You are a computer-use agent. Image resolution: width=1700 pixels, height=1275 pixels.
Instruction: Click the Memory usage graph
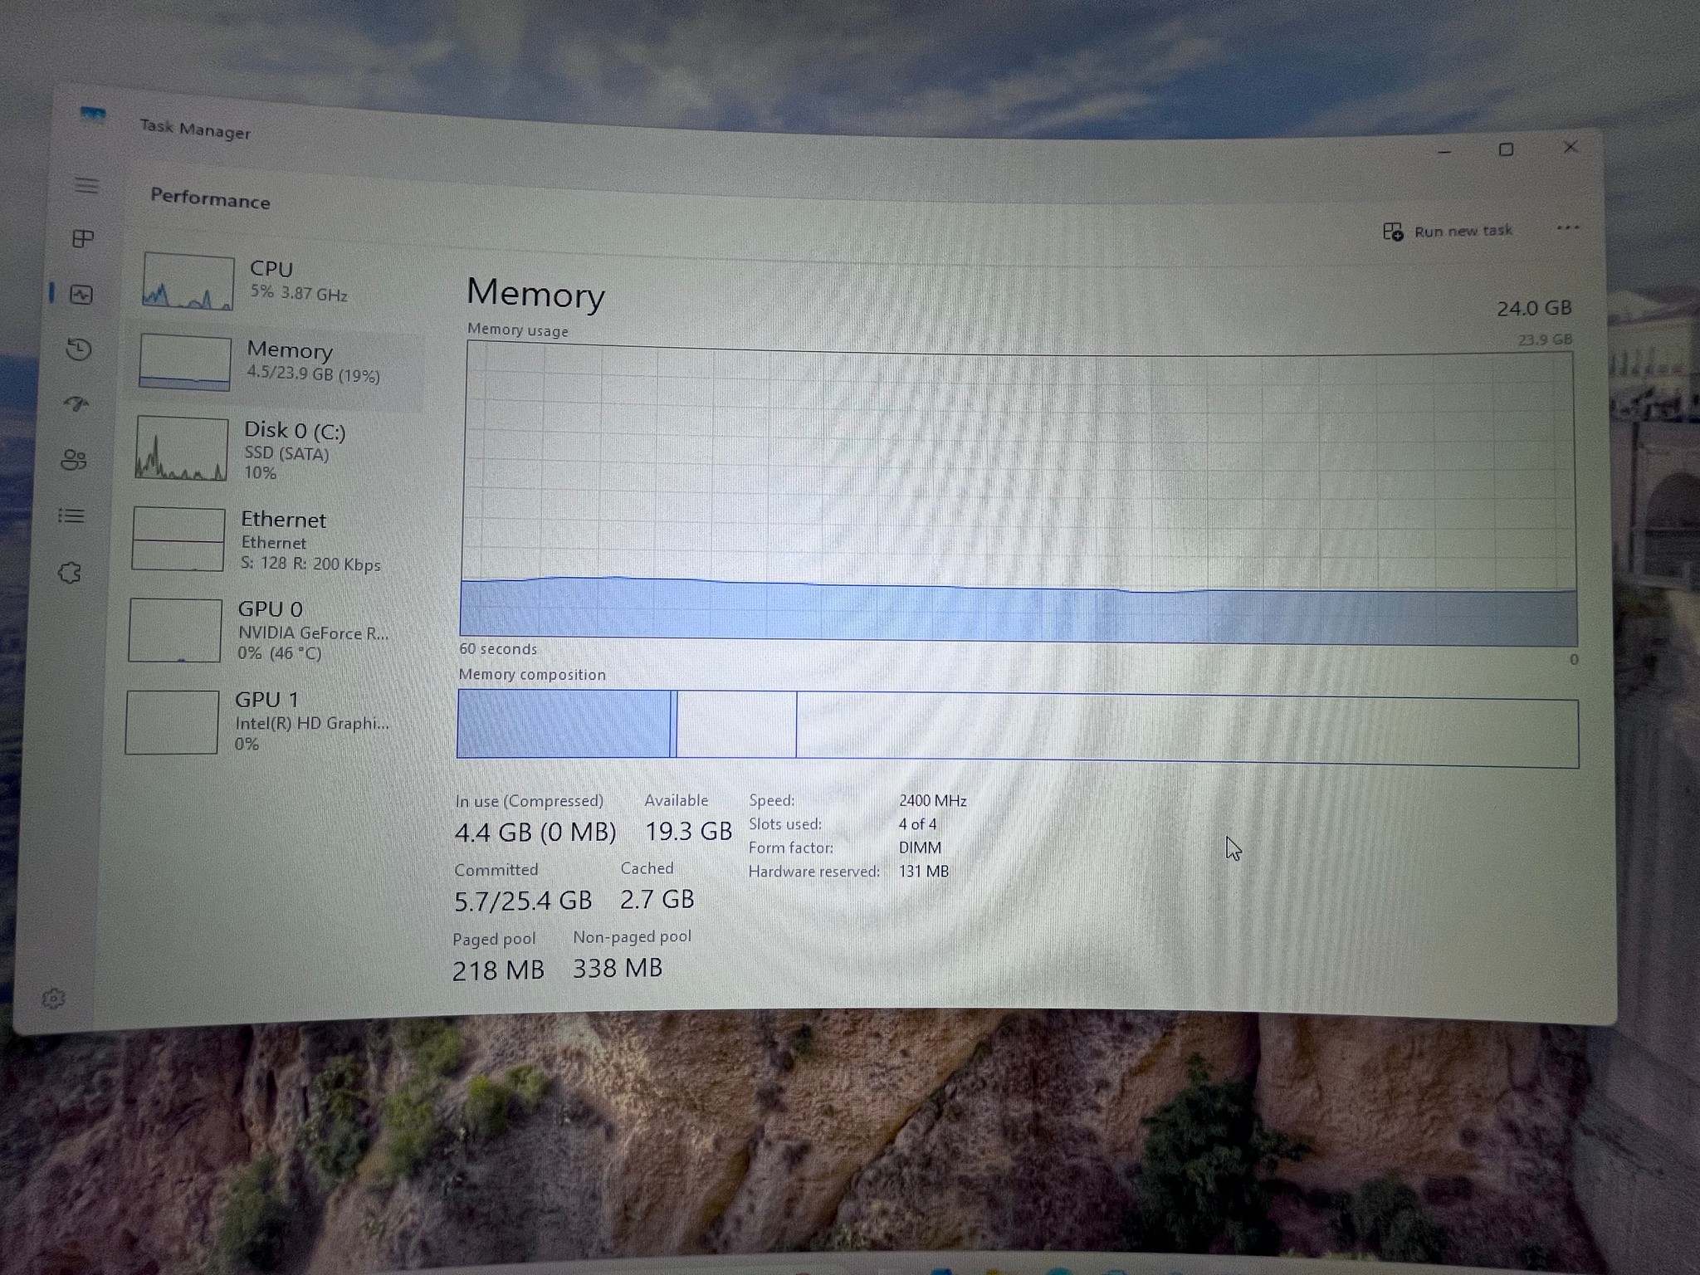(x=1019, y=495)
